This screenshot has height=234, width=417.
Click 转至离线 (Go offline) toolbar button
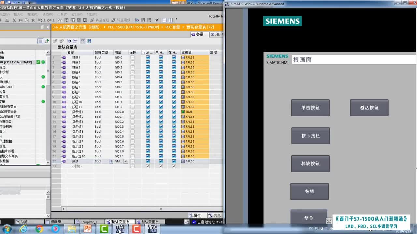coord(121,20)
